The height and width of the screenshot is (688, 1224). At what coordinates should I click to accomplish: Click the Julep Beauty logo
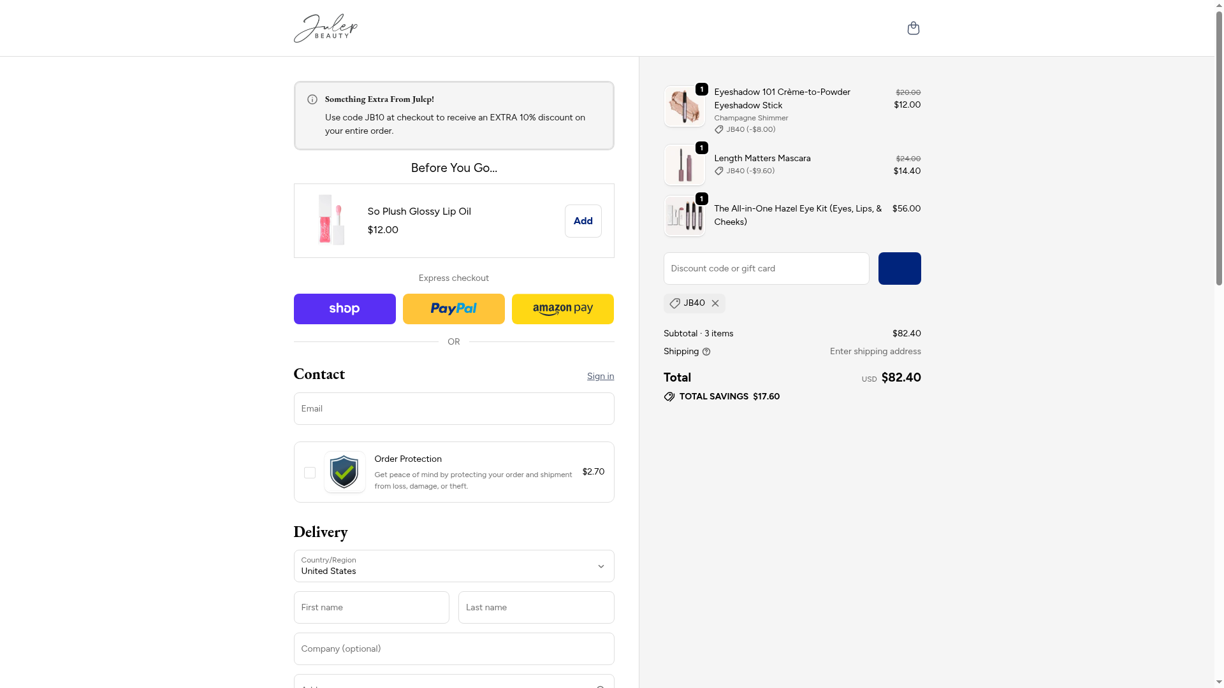click(x=326, y=28)
